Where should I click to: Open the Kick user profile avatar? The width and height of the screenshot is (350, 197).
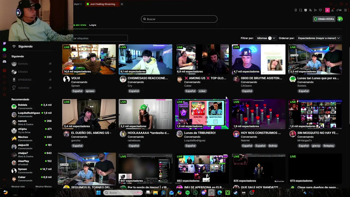click(x=340, y=19)
